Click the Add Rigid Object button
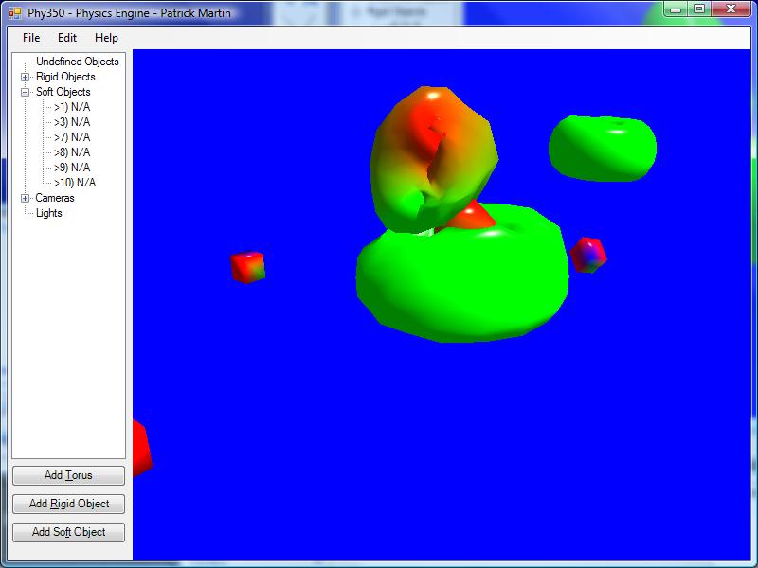The height and width of the screenshot is (568, 758). [68, 504]
